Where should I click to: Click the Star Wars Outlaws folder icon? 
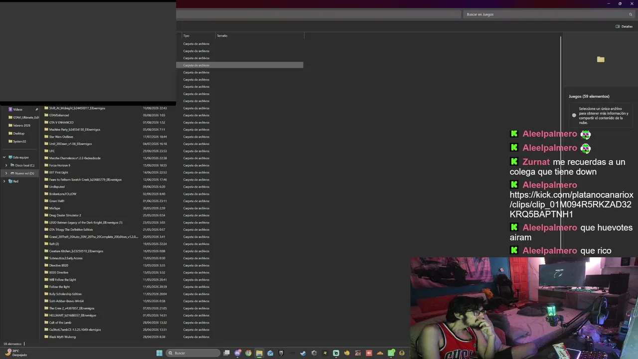(x=46, y=137)
